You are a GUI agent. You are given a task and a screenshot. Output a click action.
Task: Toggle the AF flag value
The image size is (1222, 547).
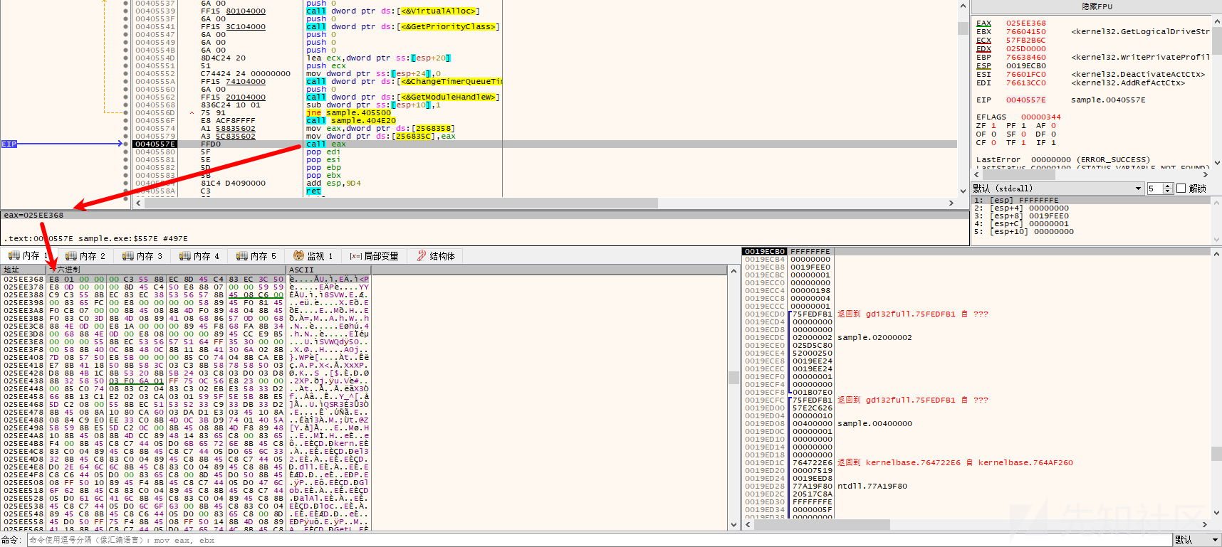point(1053,126)
